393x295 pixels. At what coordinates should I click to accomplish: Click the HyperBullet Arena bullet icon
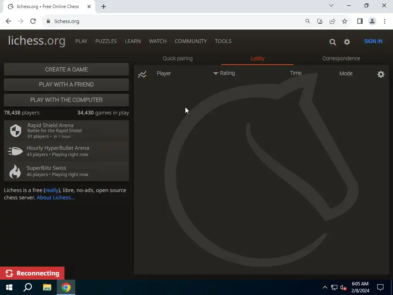coord(15,151)
